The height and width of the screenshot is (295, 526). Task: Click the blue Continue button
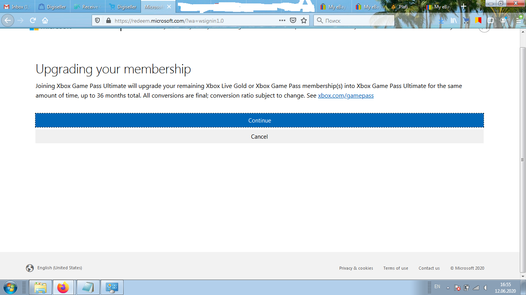259,120
